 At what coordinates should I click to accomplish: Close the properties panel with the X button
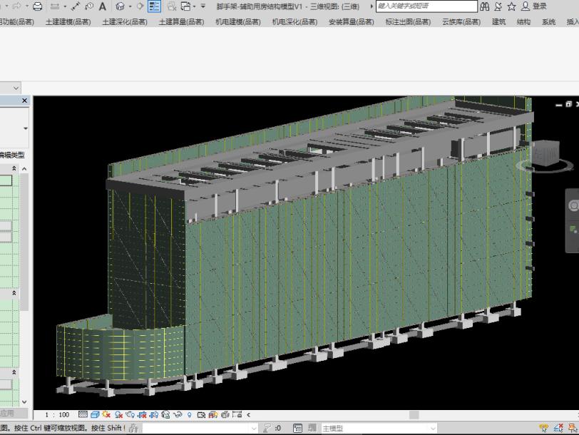[x=25, y=101]
